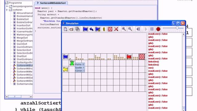Open InsertionSortHamster file in tree

click(23, 28)
